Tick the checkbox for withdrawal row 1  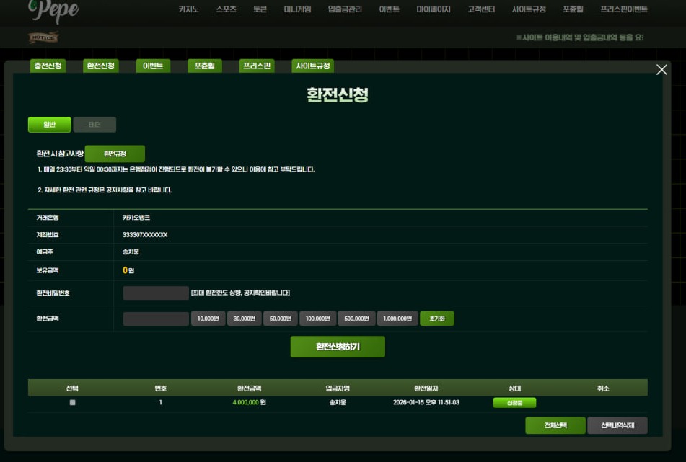pyautogui.click(x=72, y=403)
